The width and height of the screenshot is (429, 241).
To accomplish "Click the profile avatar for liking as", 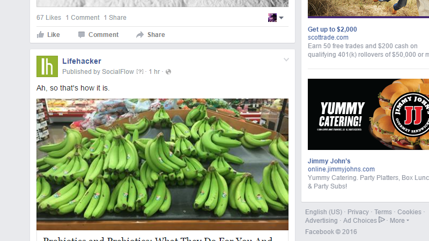I will 272,18.
